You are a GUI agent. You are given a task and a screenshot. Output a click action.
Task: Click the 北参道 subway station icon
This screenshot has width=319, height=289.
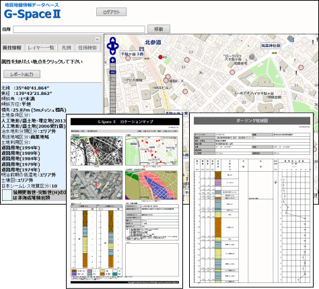click(x=141, y=49)
